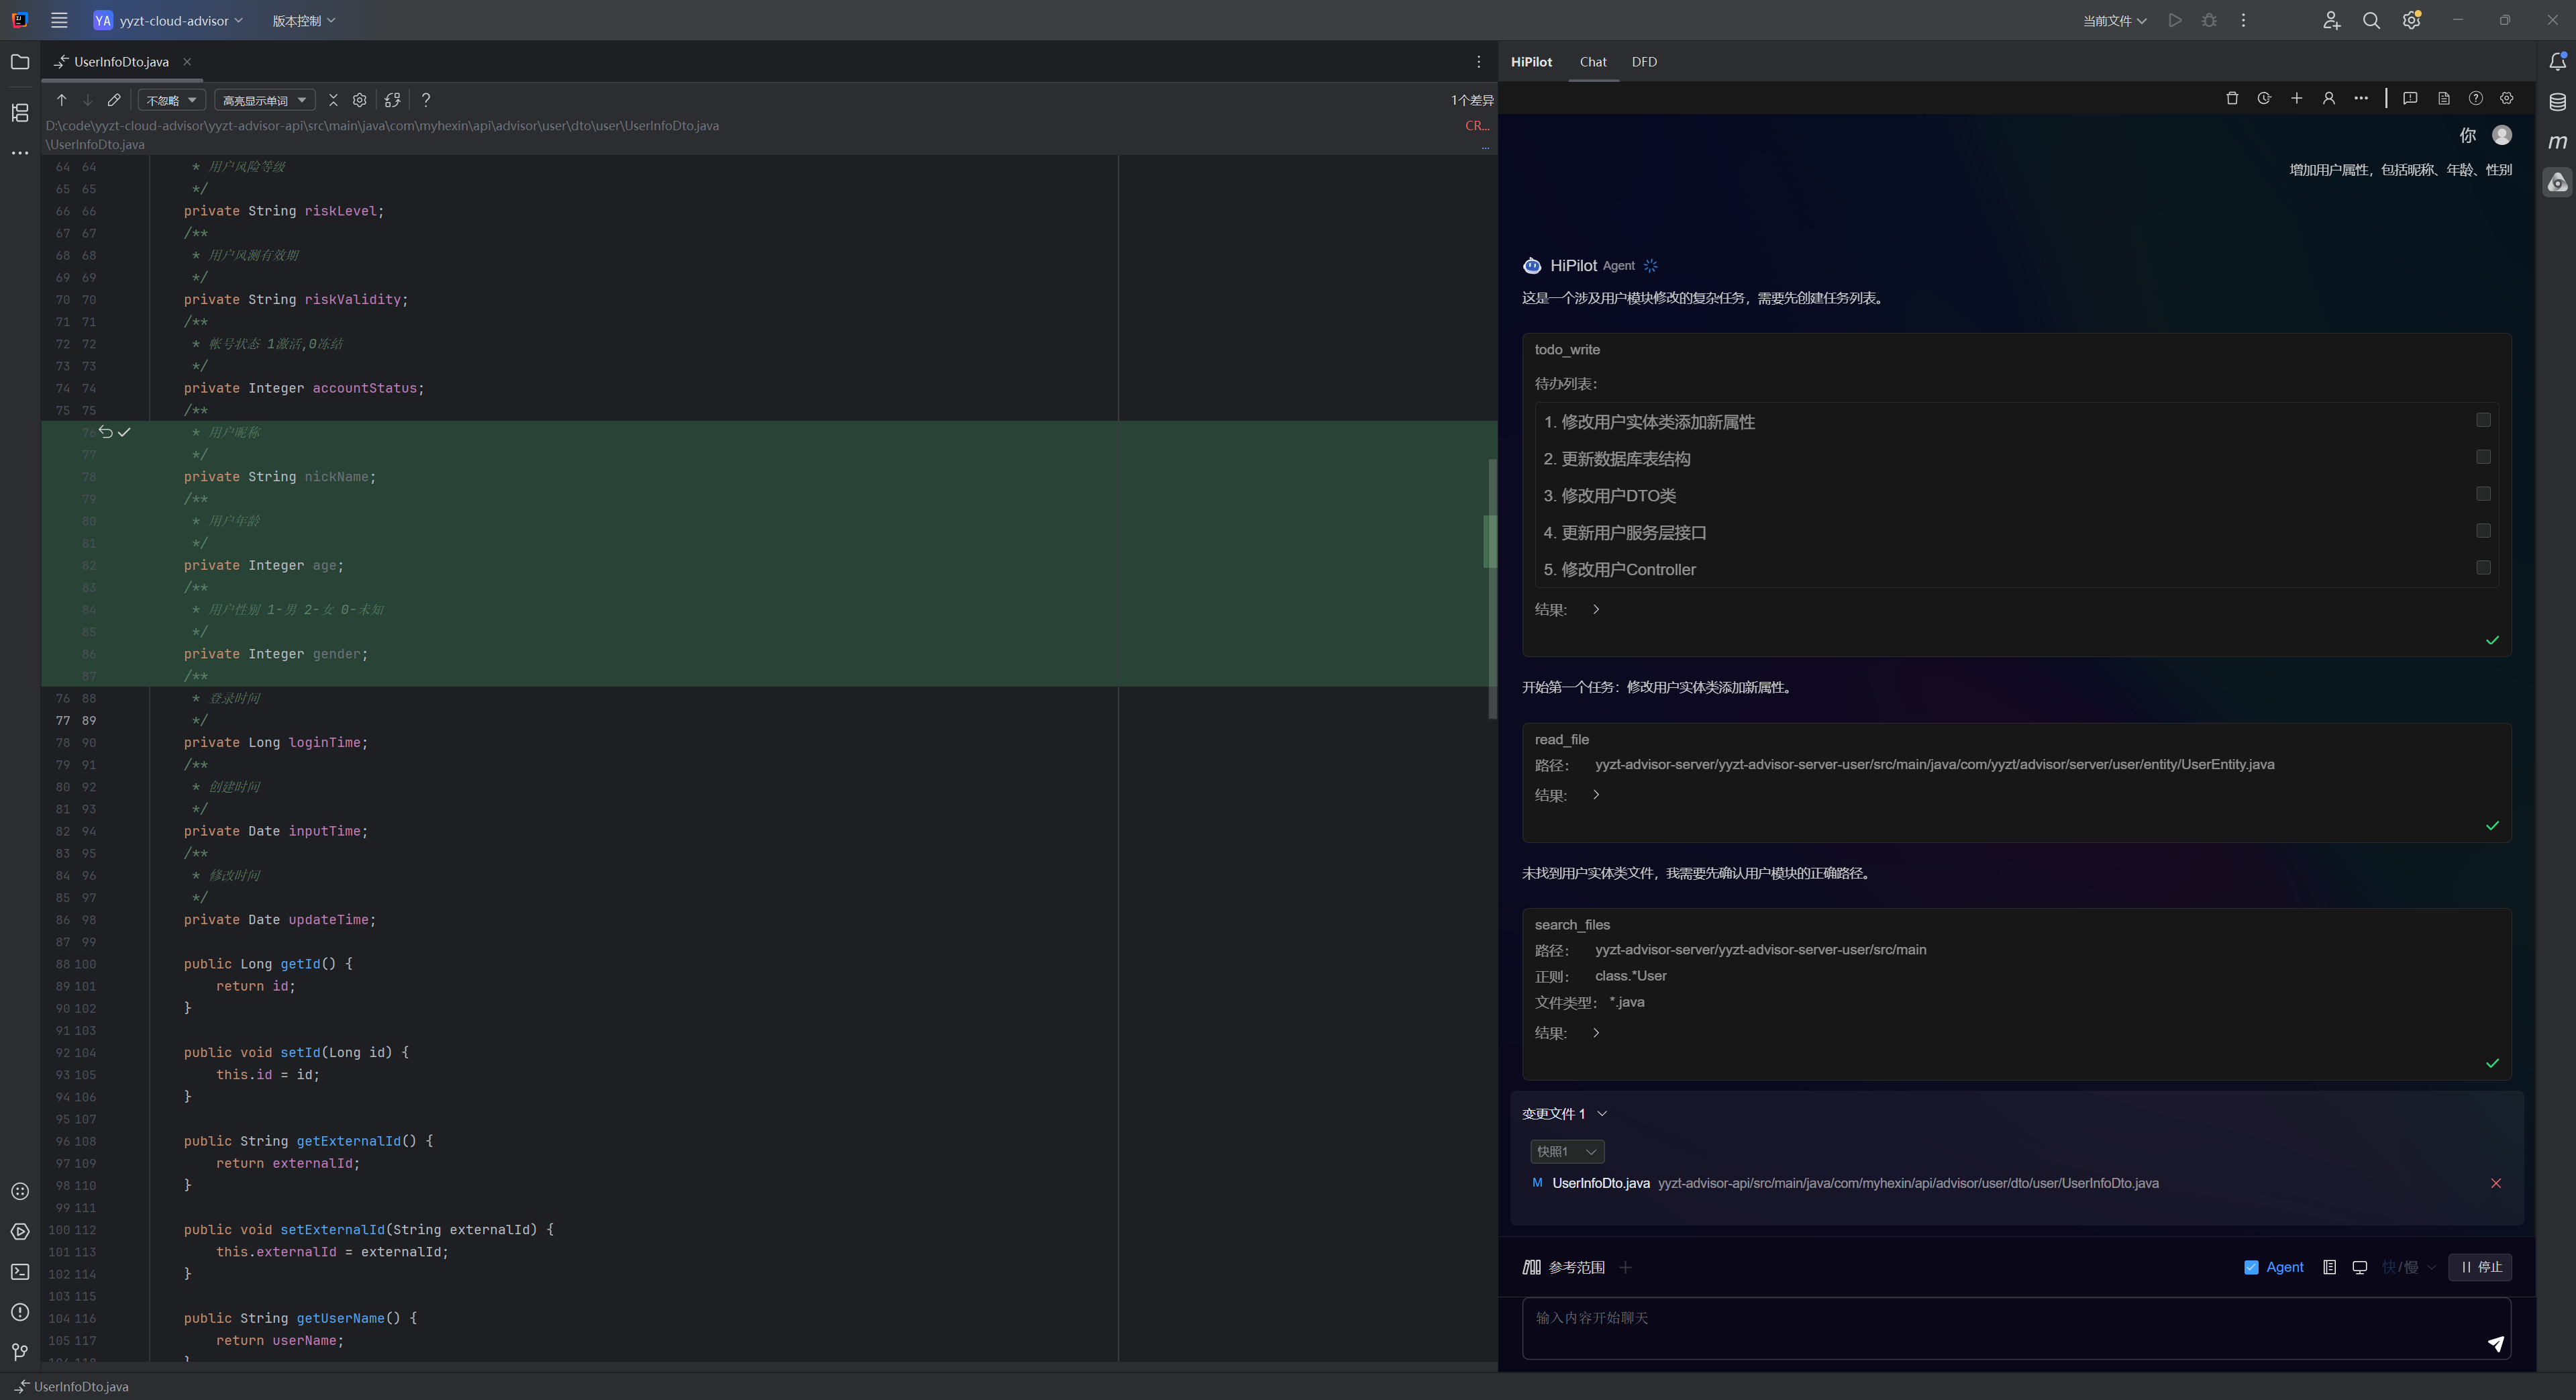
Task: Check todo item 修改用户DTO类
Action: (2483, 494)
